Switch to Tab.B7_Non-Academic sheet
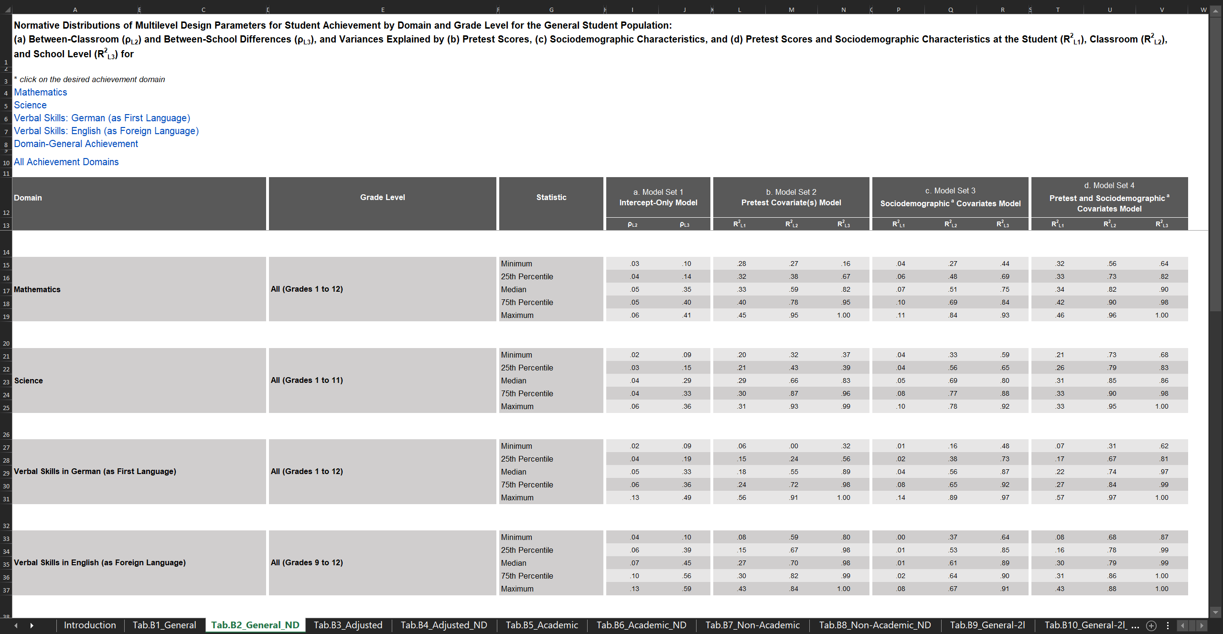 pos(752,625)
